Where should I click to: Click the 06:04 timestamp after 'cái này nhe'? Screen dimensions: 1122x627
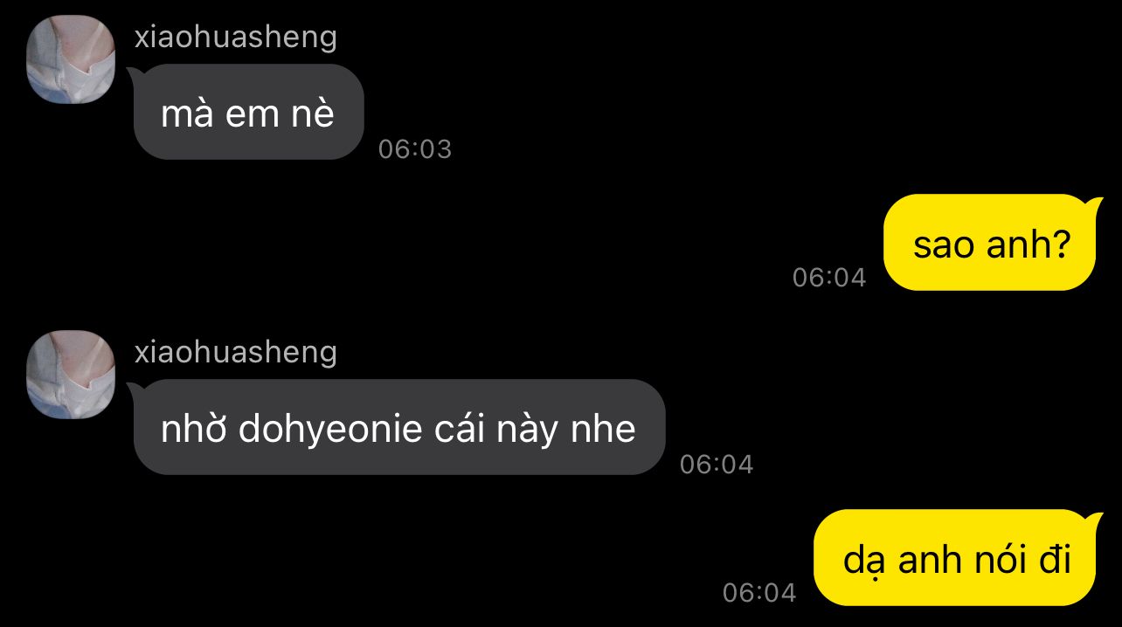point(717,465)
